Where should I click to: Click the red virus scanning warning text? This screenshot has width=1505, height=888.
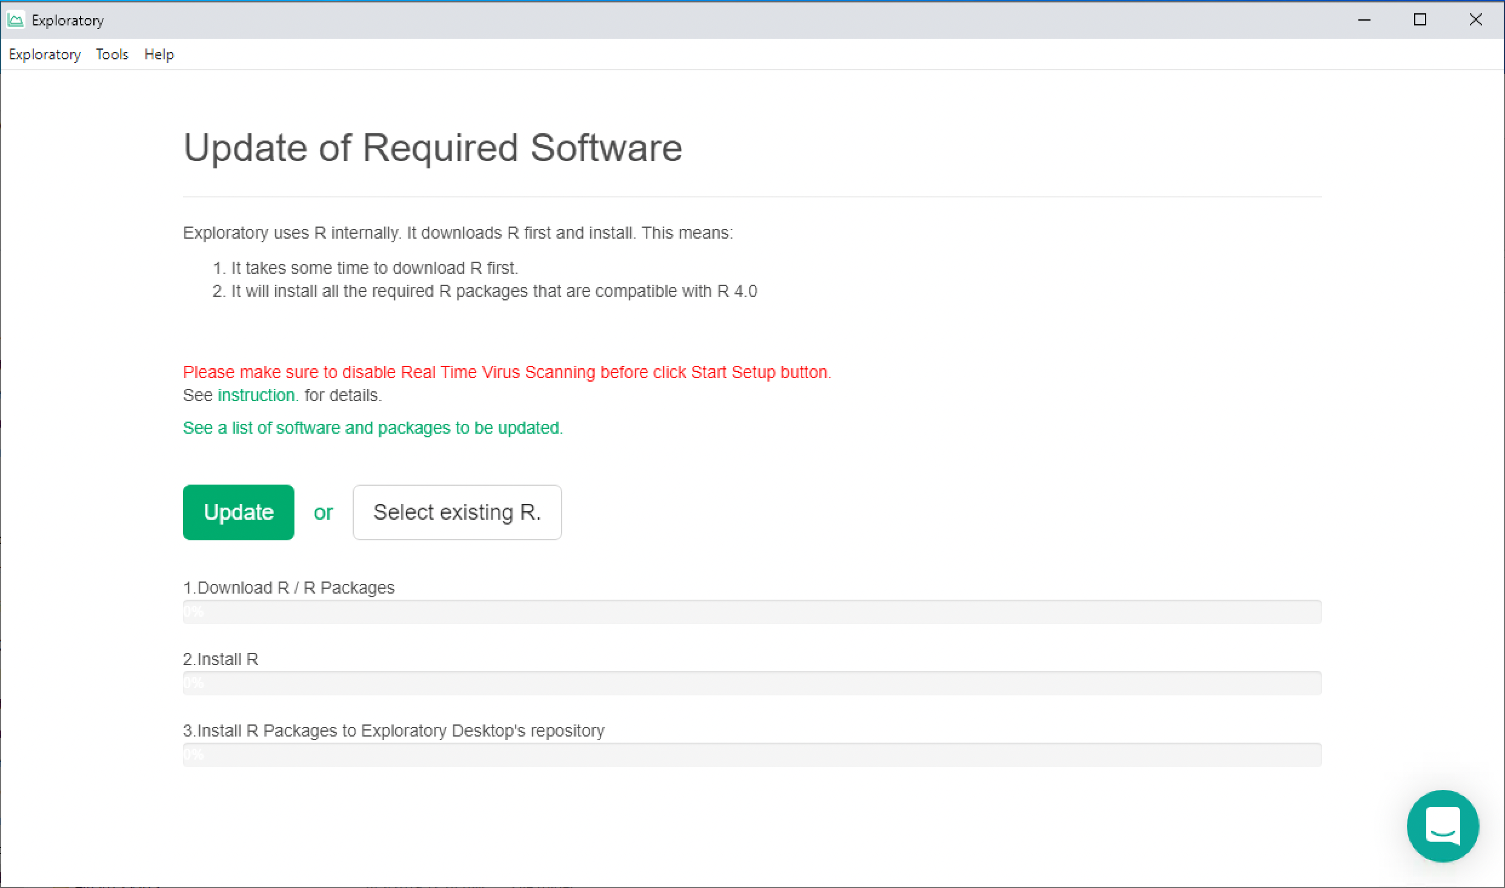point(507,372)
